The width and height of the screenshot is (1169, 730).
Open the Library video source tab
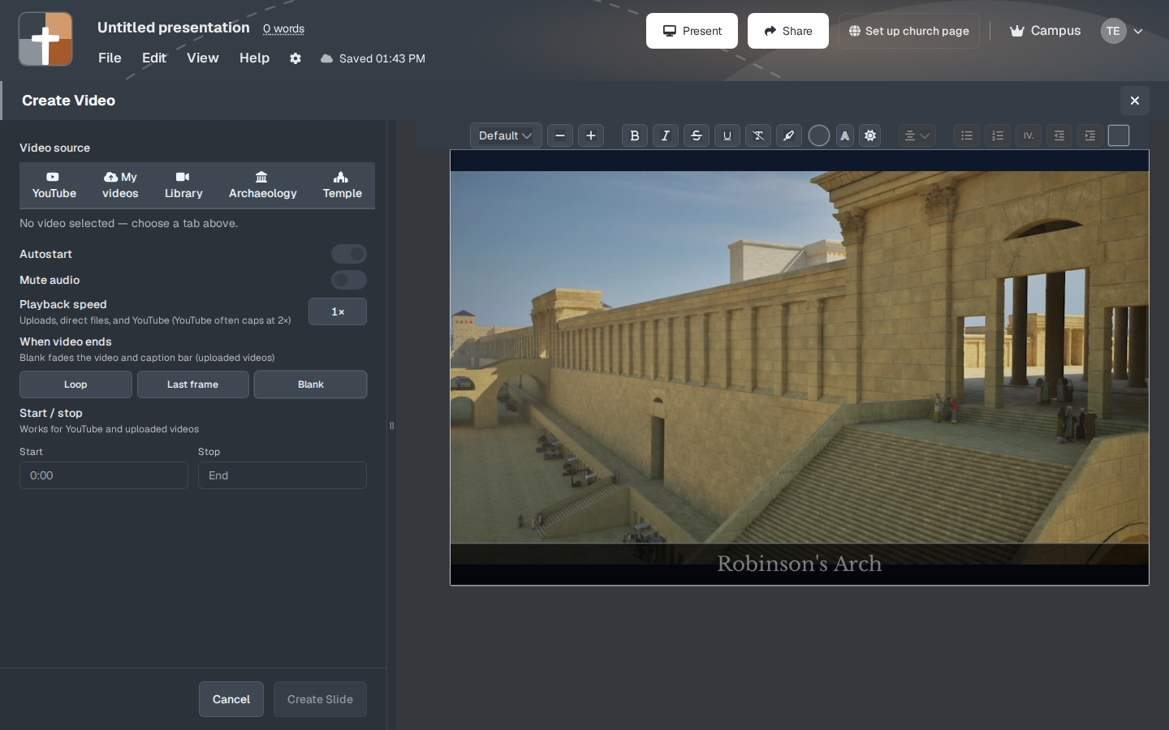(183, 185)
